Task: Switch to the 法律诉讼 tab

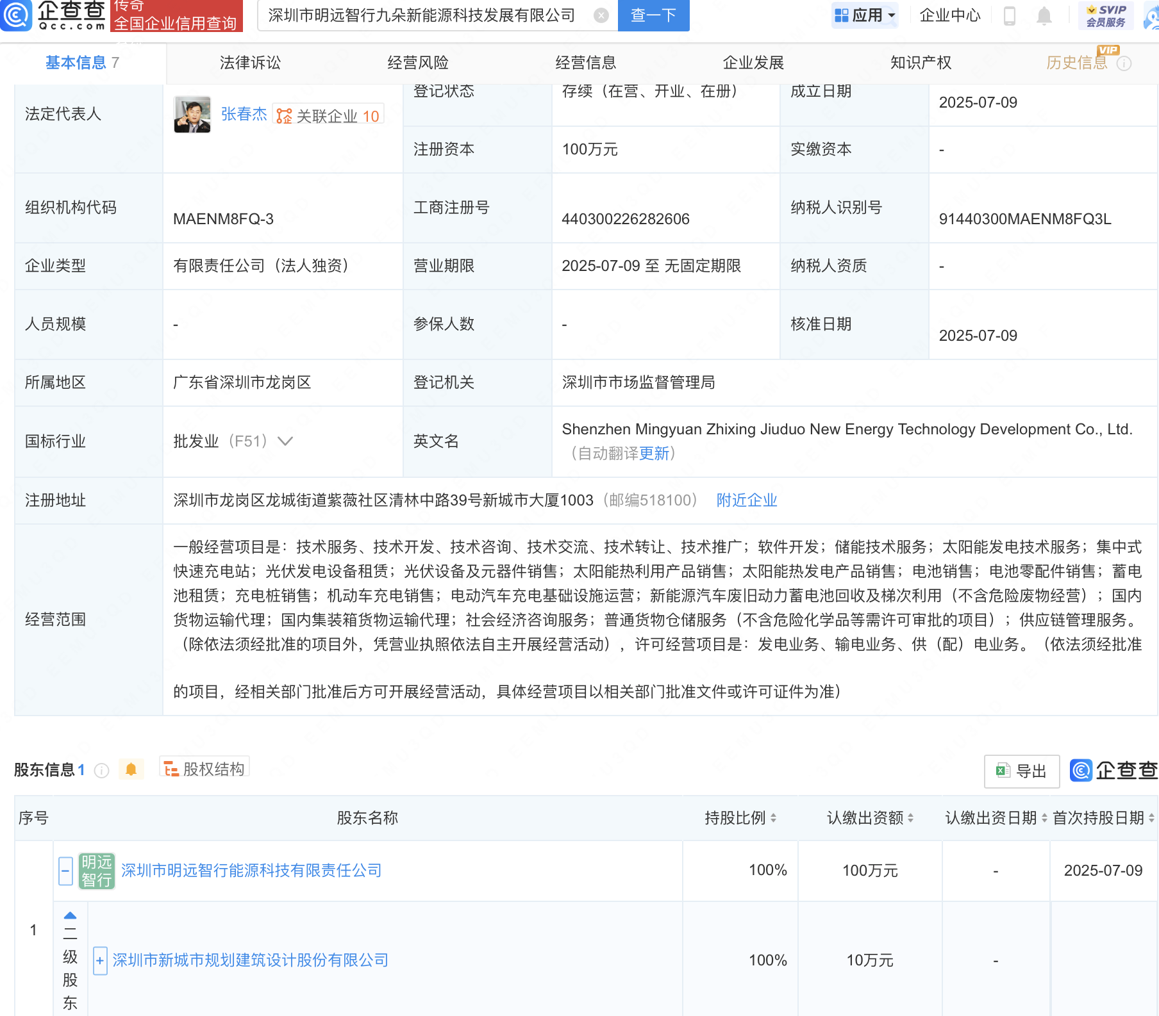Action: pos(250,63)
